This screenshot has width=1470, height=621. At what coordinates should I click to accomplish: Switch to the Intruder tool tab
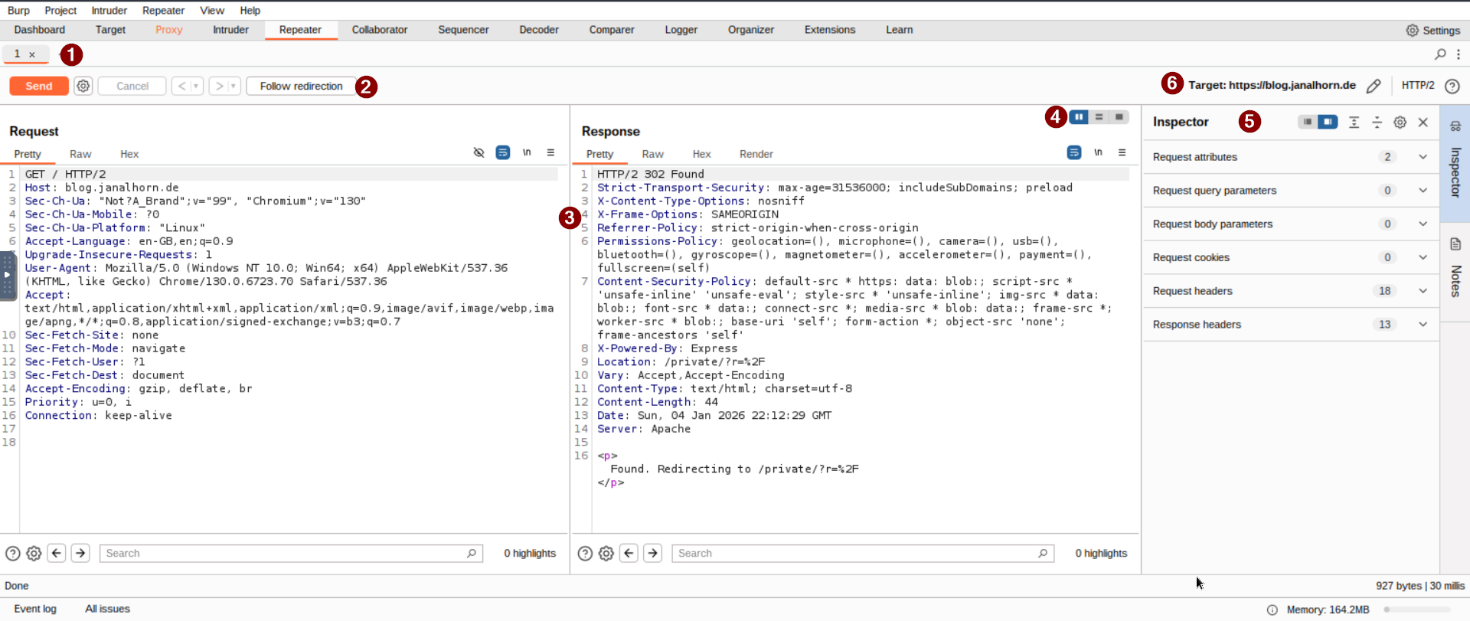230,30
